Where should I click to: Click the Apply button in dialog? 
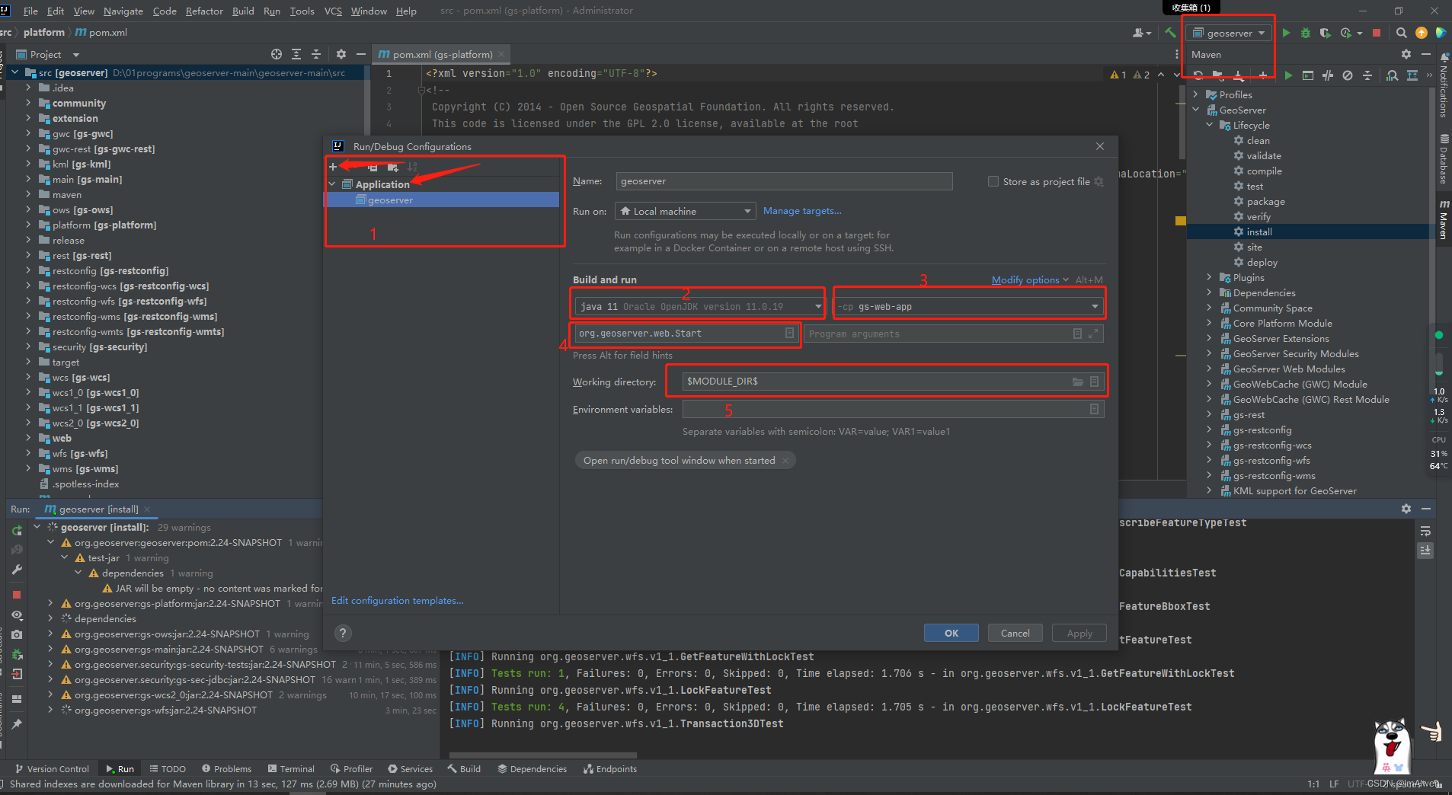[1079, 633]
